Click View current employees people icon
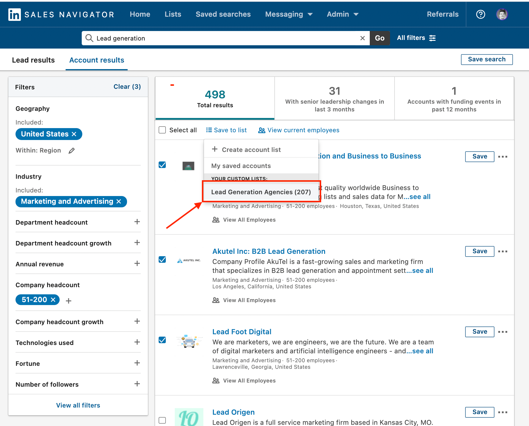Screen dimensions: 529x426 click(262, 130)
